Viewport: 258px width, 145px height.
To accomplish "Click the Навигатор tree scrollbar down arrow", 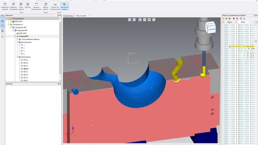I will point(60,81).
